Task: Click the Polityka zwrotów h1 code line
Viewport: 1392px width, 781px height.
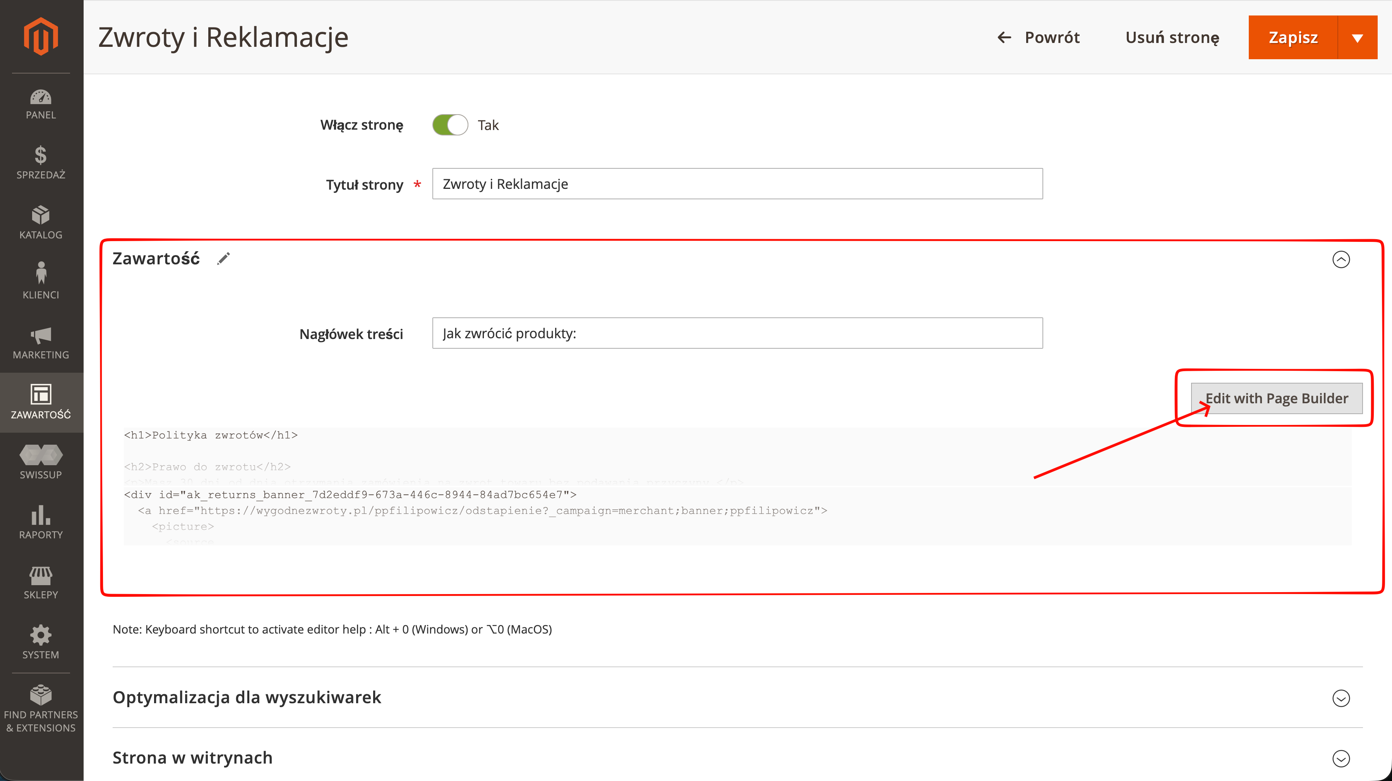Action: tap(211, 435)
